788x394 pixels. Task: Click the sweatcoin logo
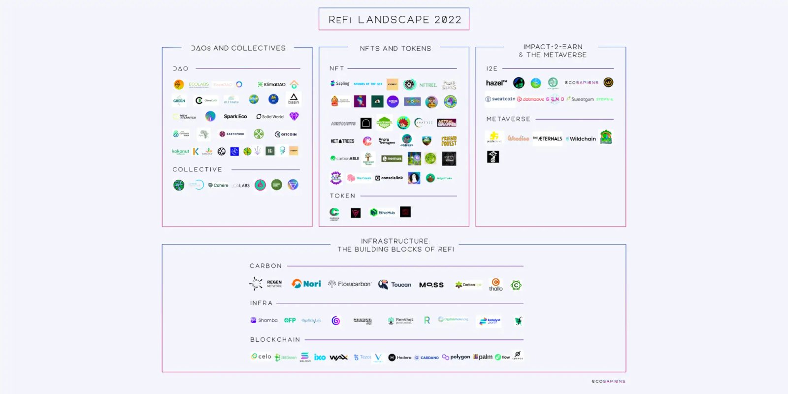click(500, 99)
